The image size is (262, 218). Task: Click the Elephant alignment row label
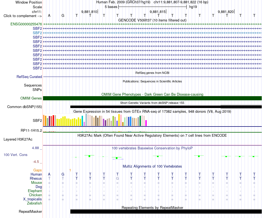[x=35, y=191]
